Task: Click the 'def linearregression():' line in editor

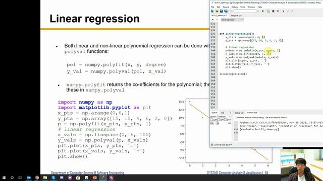Action: point(237,34)
